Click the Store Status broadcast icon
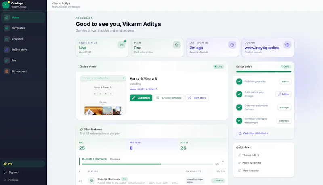The height and width of the screenshot is (185, 323). [x=122, y=45]
